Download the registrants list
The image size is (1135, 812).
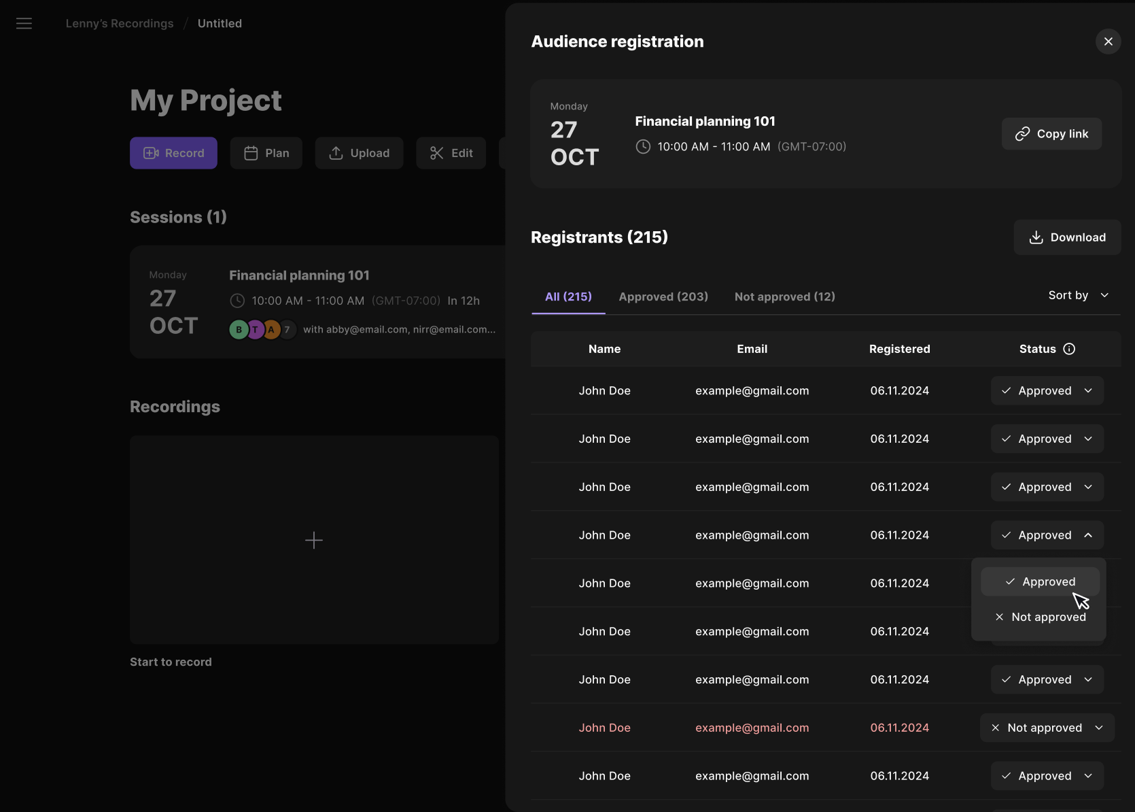[1067, 237]
